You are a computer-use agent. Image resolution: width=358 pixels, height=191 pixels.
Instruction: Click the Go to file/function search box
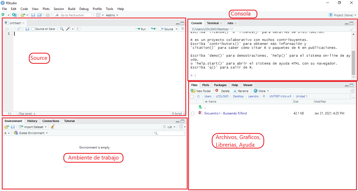(73, 15)
